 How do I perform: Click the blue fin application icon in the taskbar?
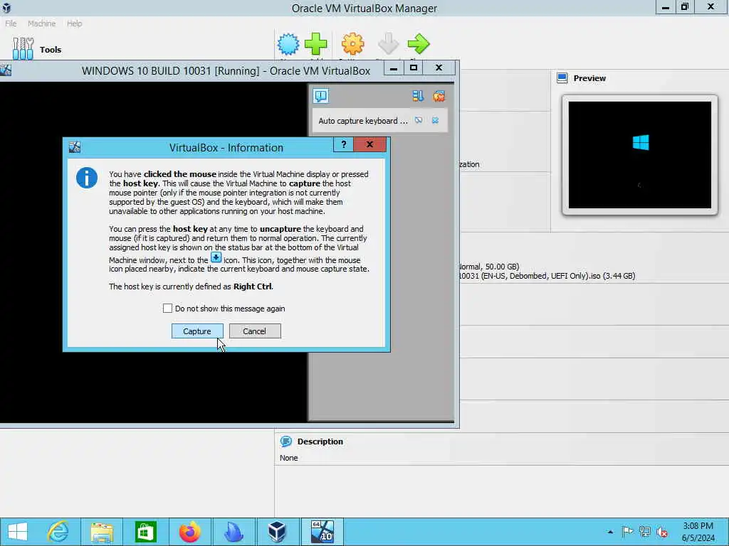pos(233,532)
